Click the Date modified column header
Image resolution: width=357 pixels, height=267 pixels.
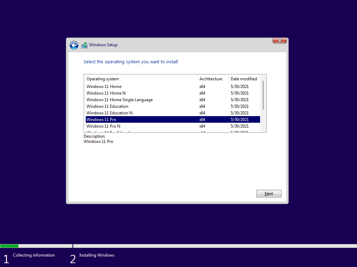pyautogui.click(x=244, y=79)
